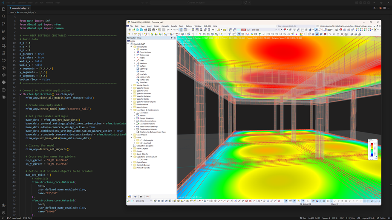Select the Navigator Views camera tab

[141, 197]
